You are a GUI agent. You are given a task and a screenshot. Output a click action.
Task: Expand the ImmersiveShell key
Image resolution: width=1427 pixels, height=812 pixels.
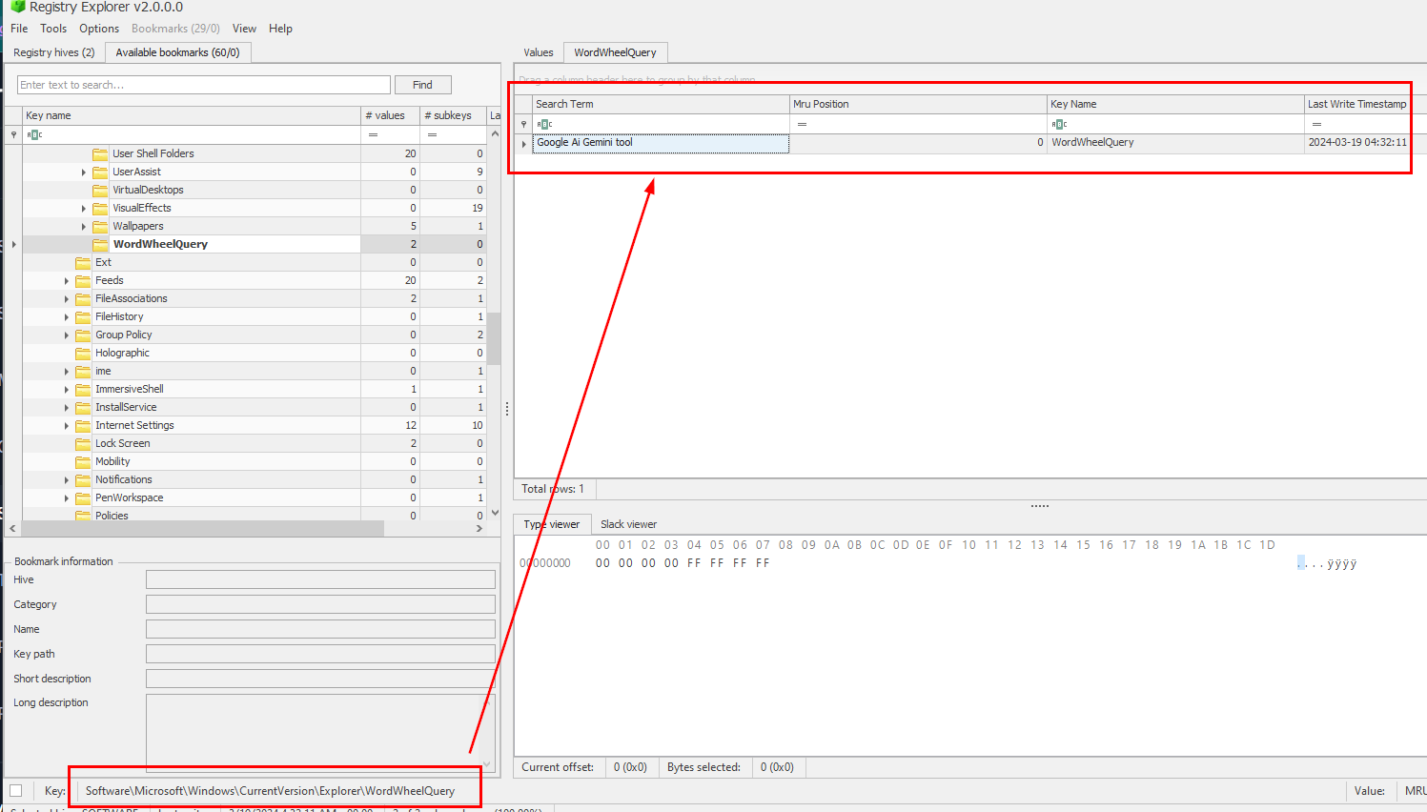point(67,390)
